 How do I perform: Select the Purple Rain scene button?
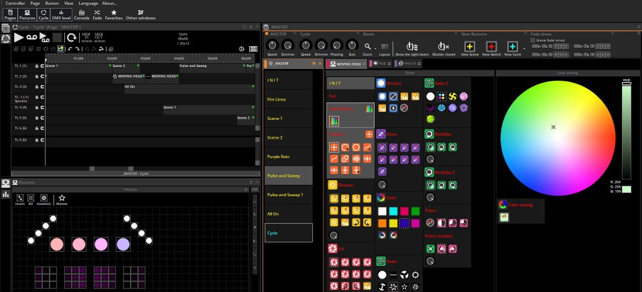(x=288, y=156)
